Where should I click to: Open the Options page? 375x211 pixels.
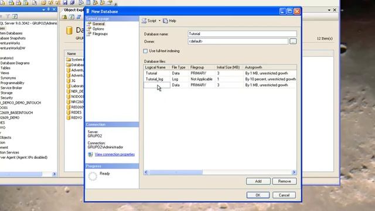pos(98,29)
